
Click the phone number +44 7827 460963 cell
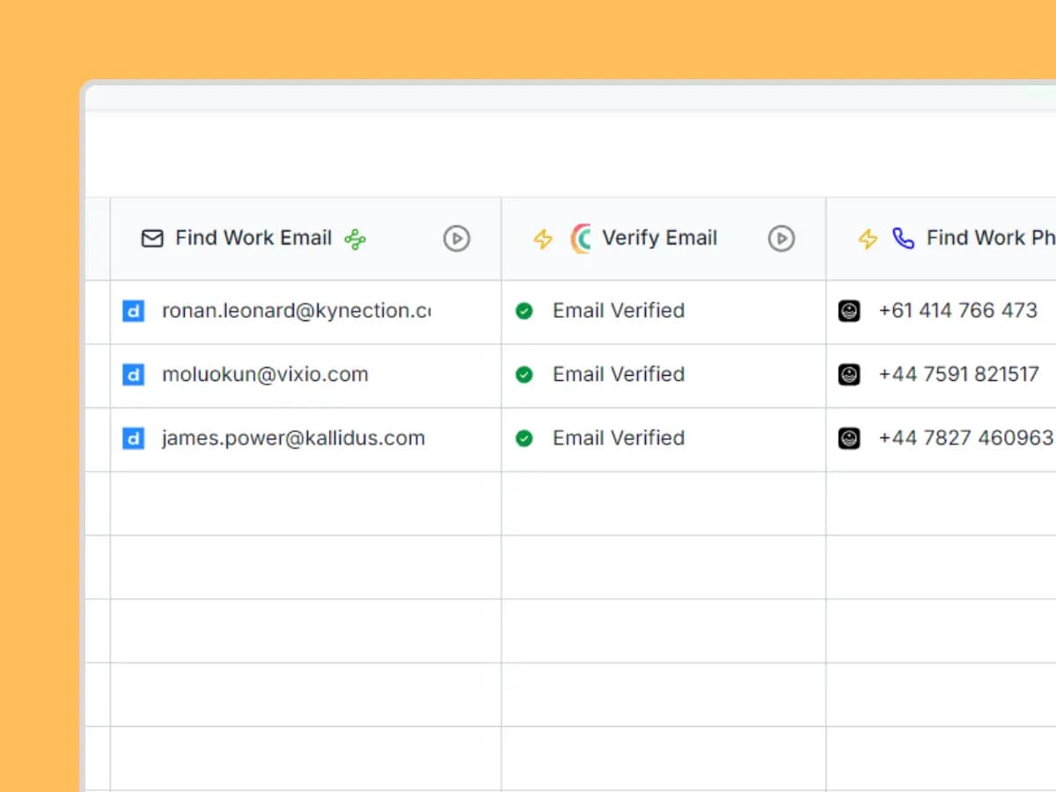click(959, 438)
